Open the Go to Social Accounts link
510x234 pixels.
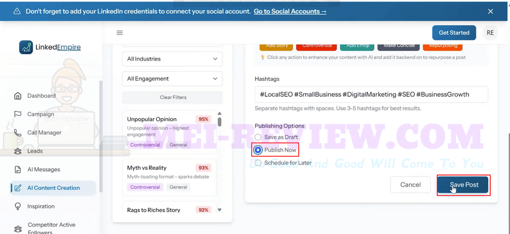point(290,11)
